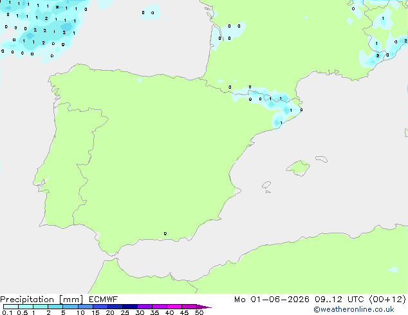Click the "[mm]" unit label
Viewport: 408px width, 315px height.
click(x=71, y=300)
